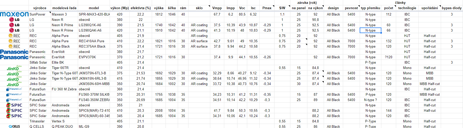Click the "Trinasolar" manufacturer cell
Image resolution: width=463 pixels, height=128 pixels.
click(37, 121)
